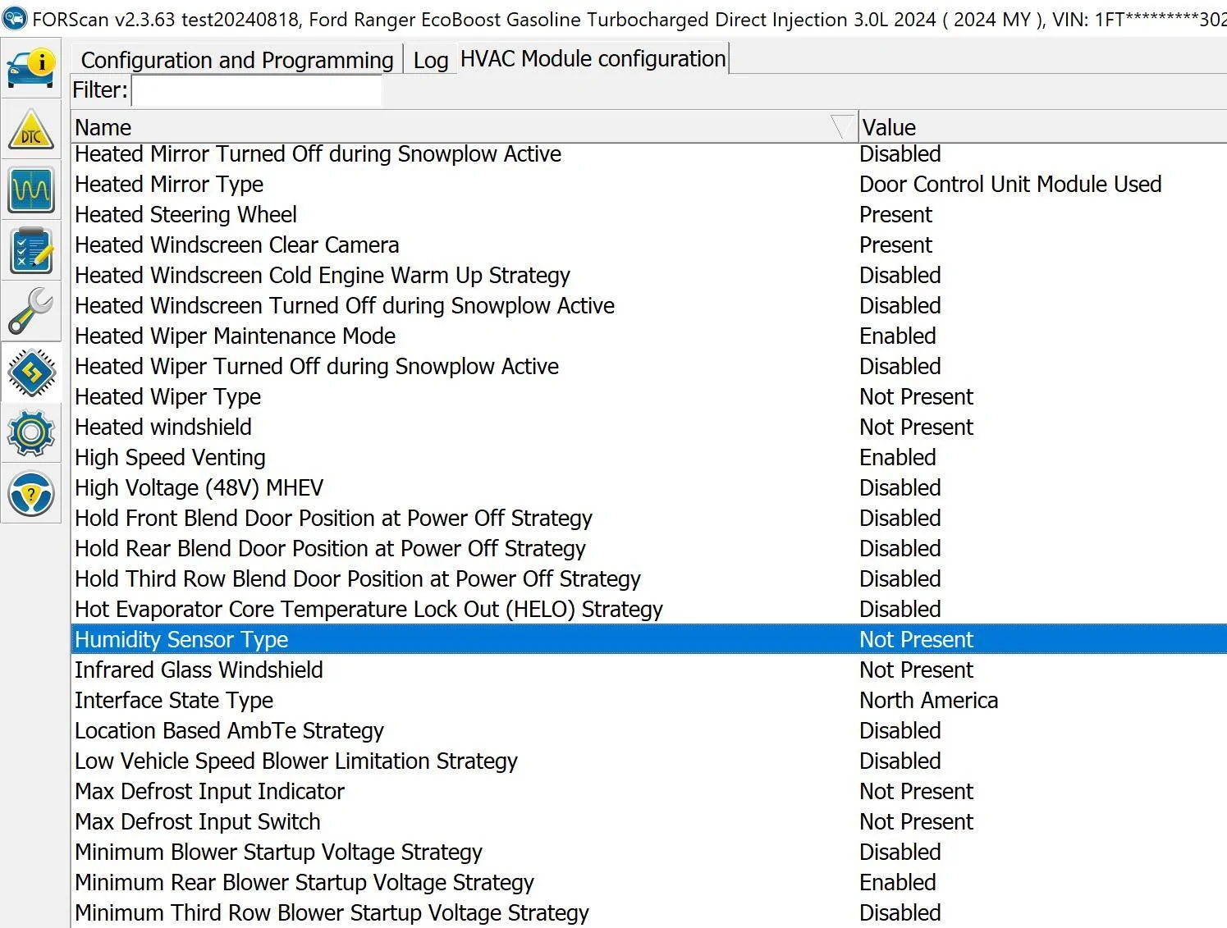The image size is (1227, 928).
Task: Open the tests checklist section
Action: click(x=31, y=251)
